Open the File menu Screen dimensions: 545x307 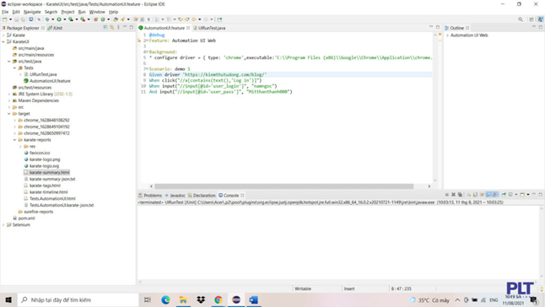pos(5,12)
